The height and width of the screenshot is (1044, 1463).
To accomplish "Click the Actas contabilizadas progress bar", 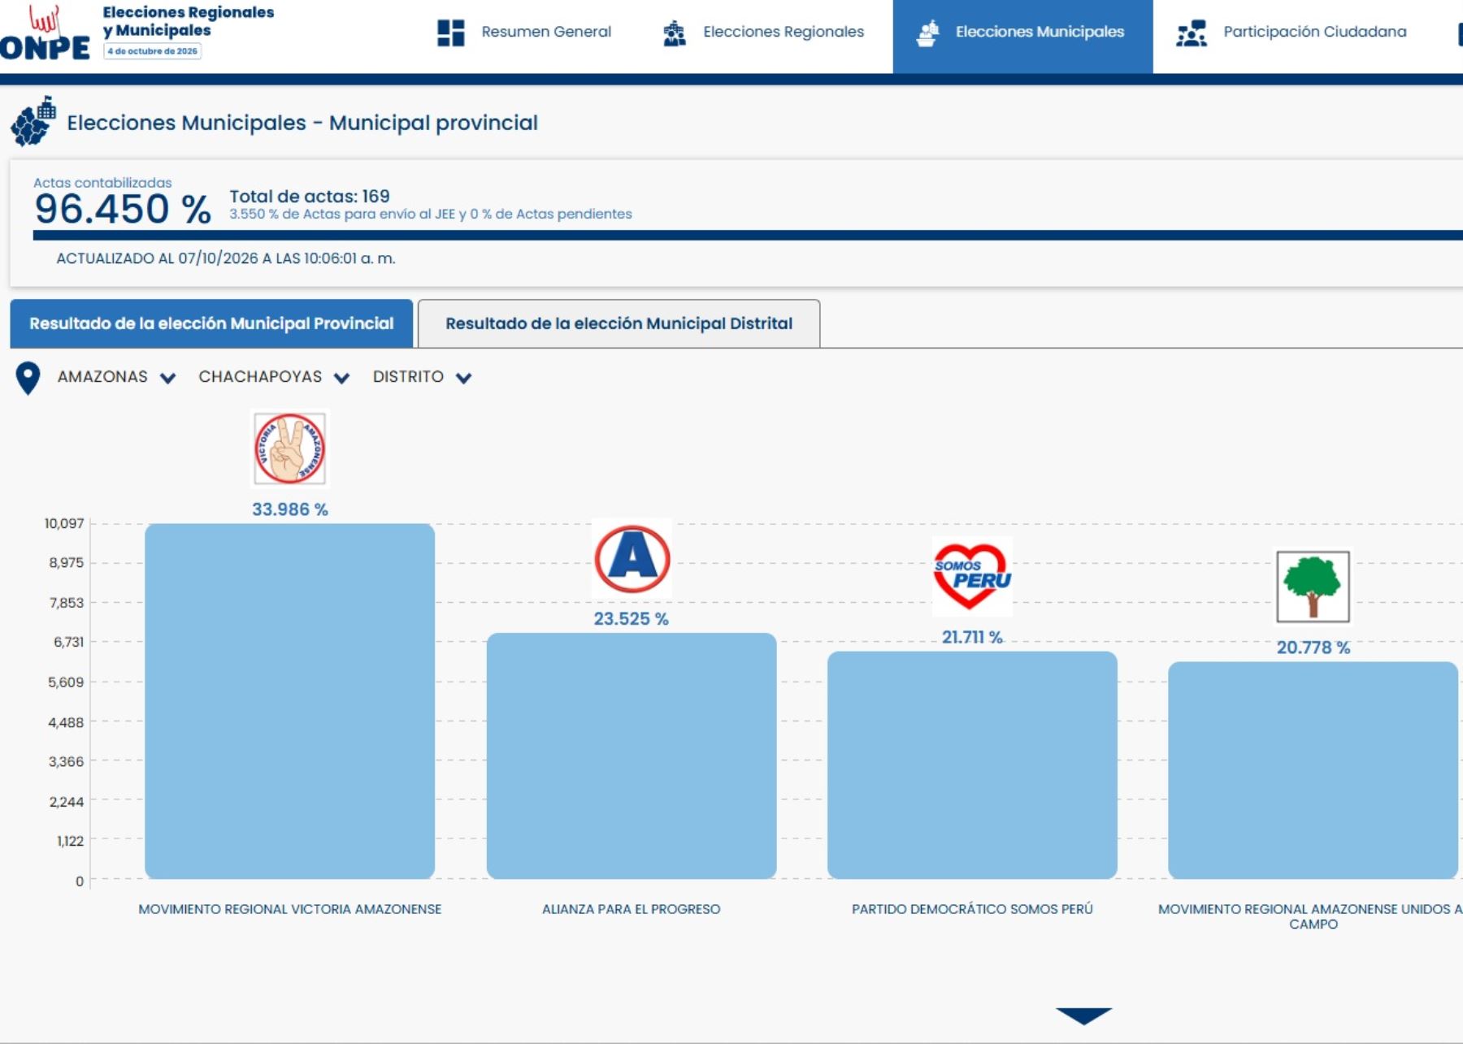I will coord(748,236).
